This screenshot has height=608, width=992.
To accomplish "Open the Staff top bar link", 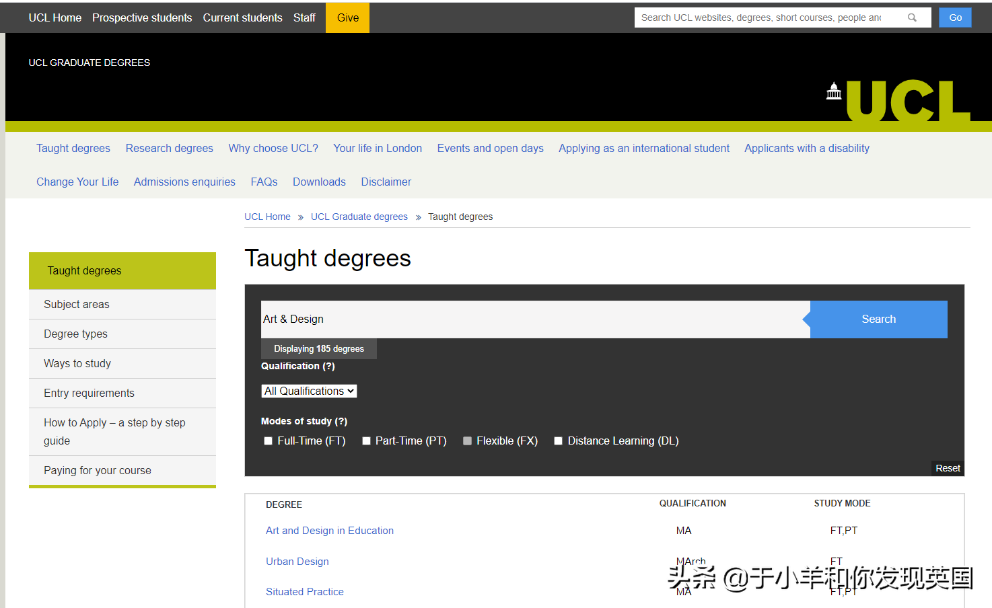I will [x=304, y=17].
